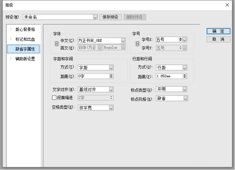Click the 确定 button
Screen dimensions: 235x170
pyautogui.click(x=218, y=31)
